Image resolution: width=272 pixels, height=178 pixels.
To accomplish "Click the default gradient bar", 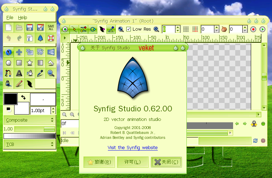I will click(x=29, y=136).
